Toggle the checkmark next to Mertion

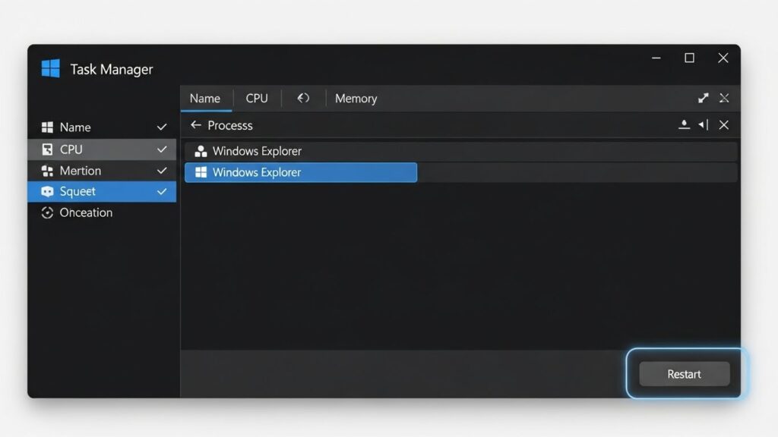[162, 171]
